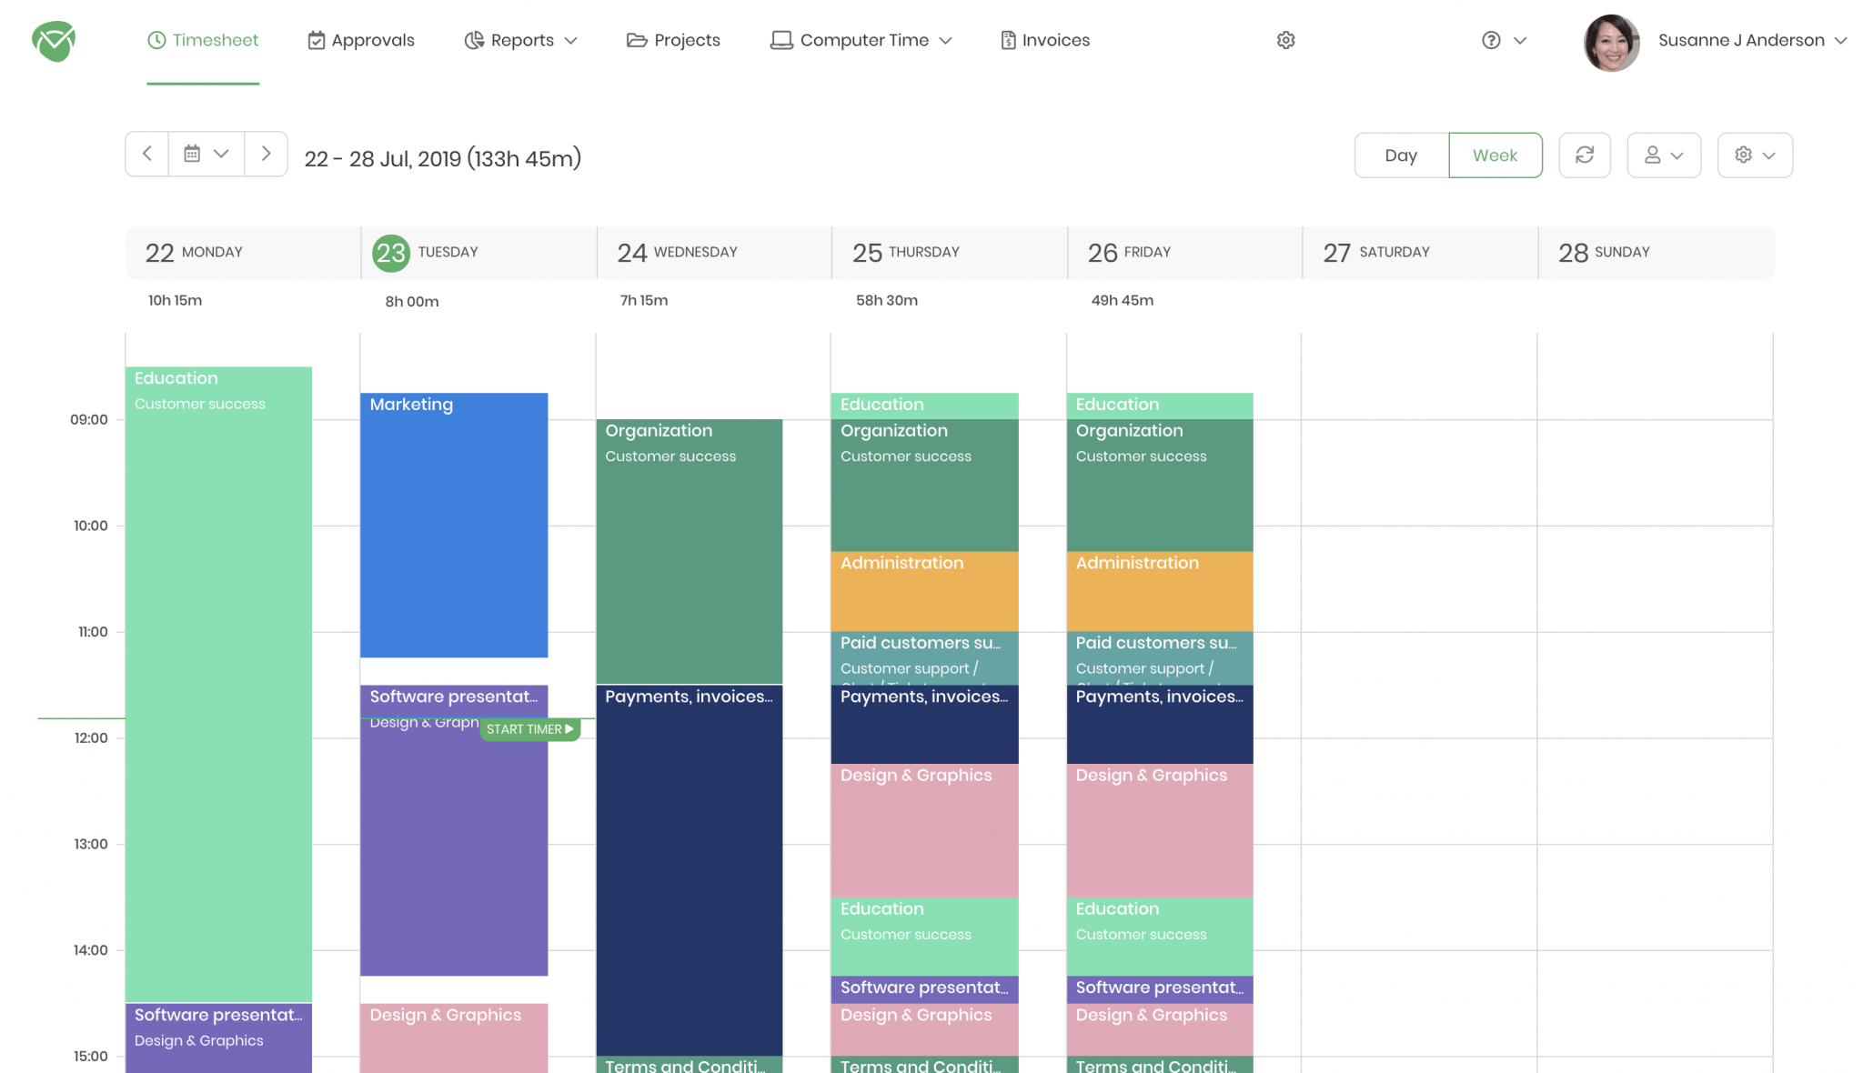The height and width of the screenshot is (1073, 1863).
Task: Click the Approvals checkmark icon
Action: (x=315, y=39)
